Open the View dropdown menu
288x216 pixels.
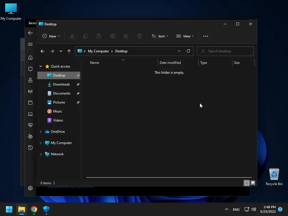tap(185, 36)
